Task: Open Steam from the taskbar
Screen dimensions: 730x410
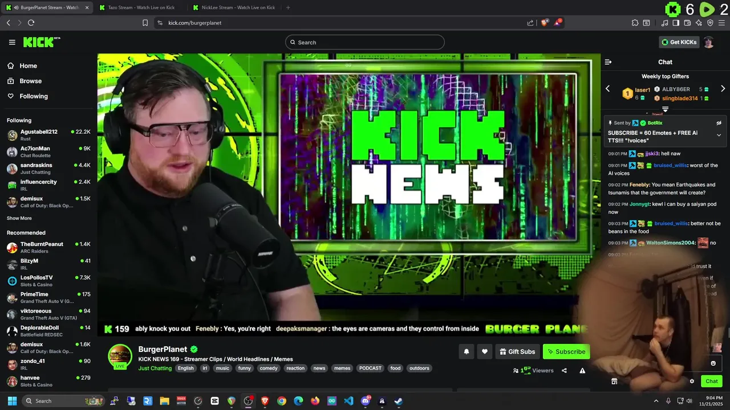Action: pos(398,401)
